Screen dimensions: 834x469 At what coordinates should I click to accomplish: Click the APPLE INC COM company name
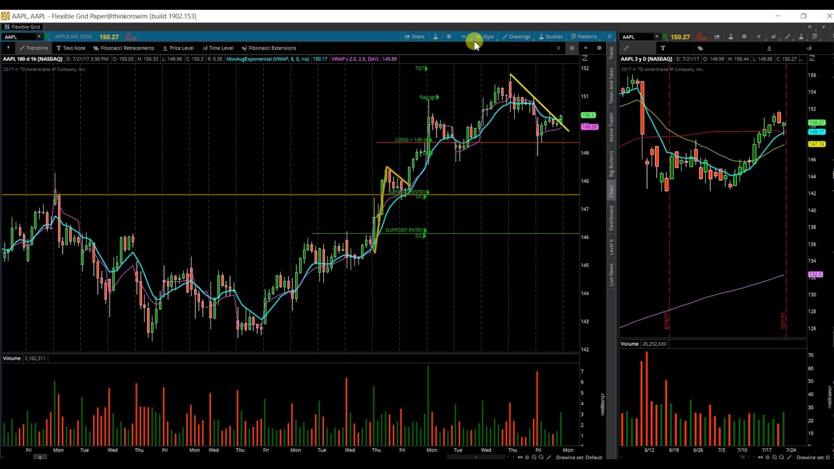(73, 36)
